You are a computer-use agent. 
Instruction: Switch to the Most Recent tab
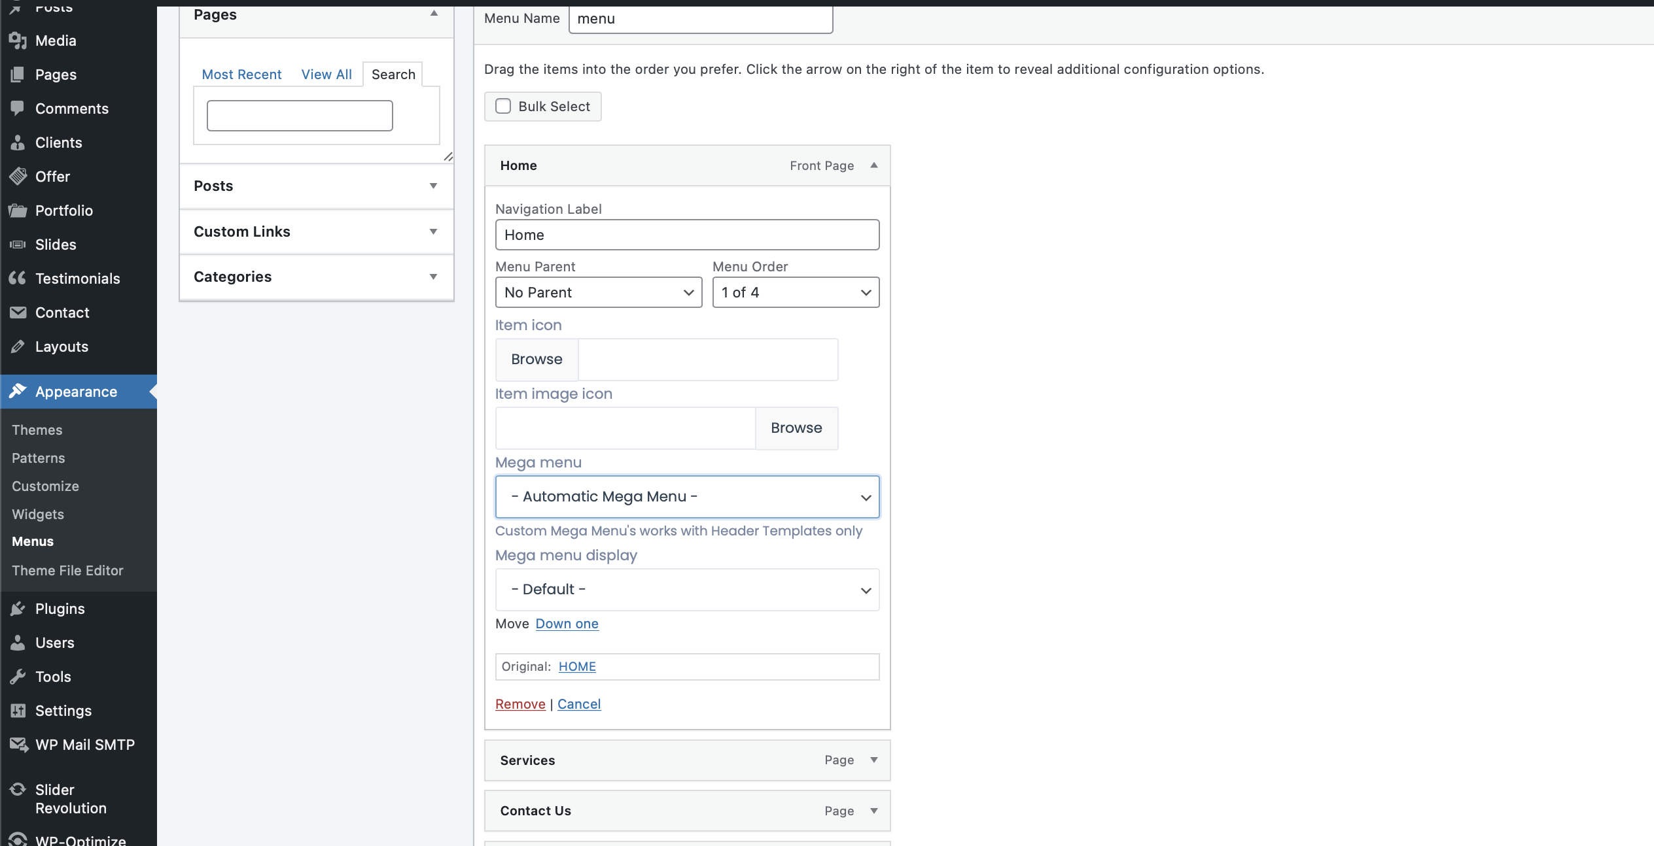241,75
